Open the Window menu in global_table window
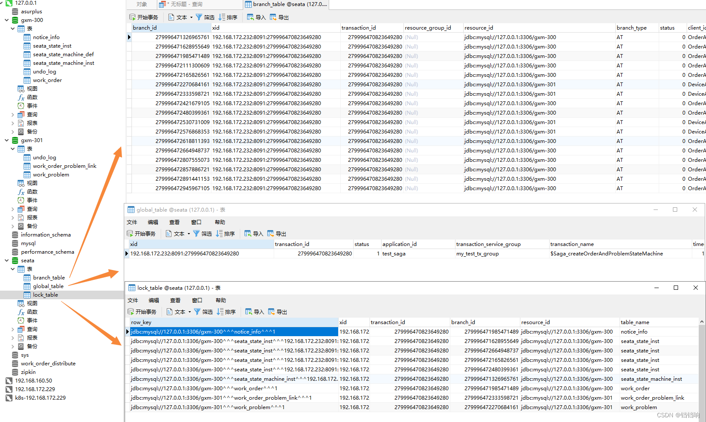The image size is (706, 422). point(196,222)
